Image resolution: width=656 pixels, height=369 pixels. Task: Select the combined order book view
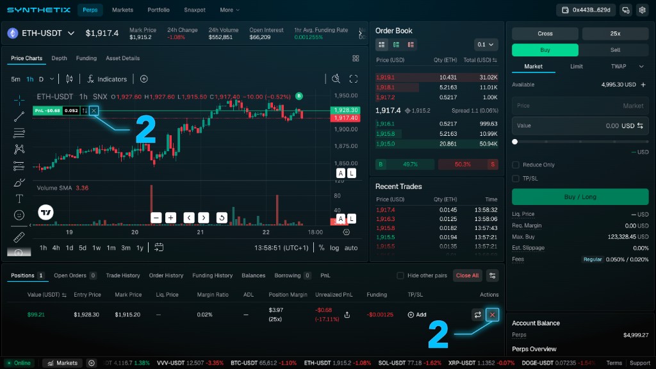coord(382,44)
